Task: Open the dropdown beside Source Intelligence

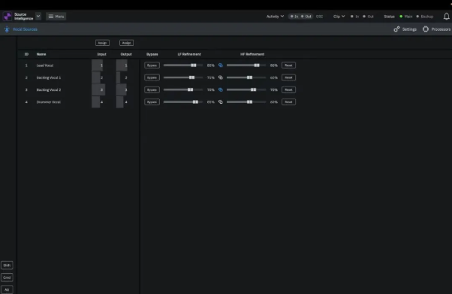Action: pos(38,17)
